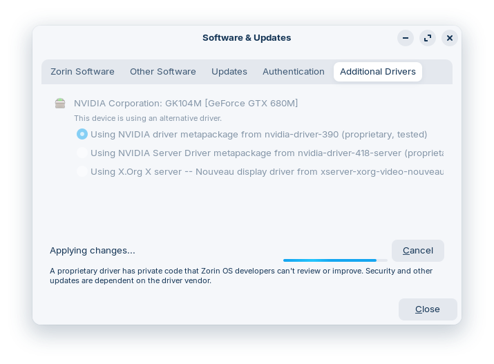The width and height of the screenshot is (494, 364).
Task: Choose the nvidia-driver-418-server radio option
Action: pyautogui.click(x=82, y=153)
